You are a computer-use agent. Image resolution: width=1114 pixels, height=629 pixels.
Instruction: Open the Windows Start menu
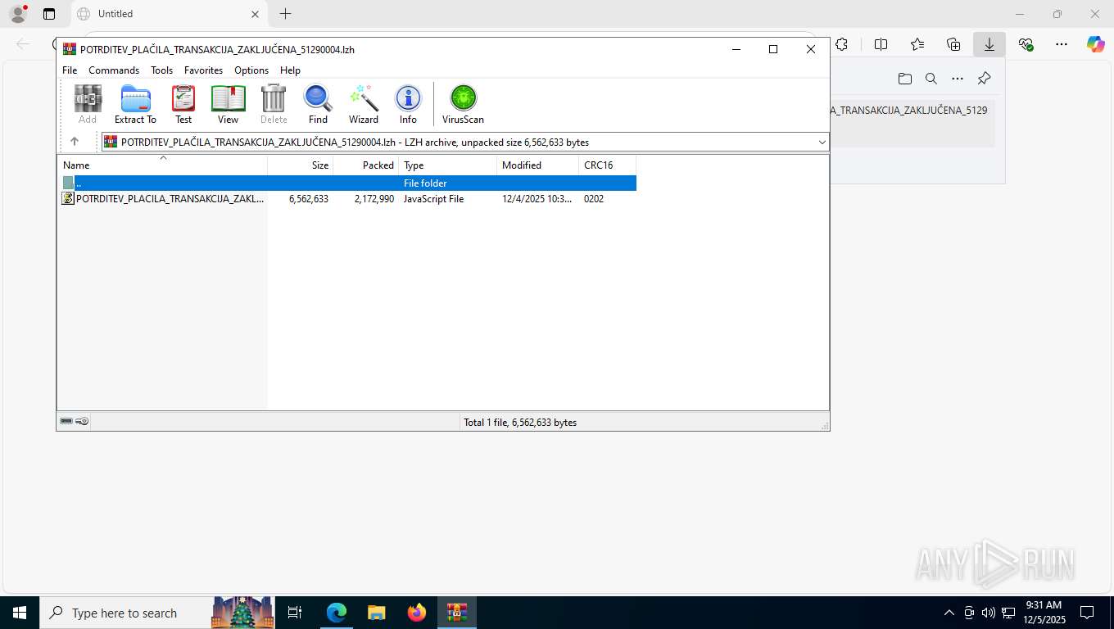(20, 613)
